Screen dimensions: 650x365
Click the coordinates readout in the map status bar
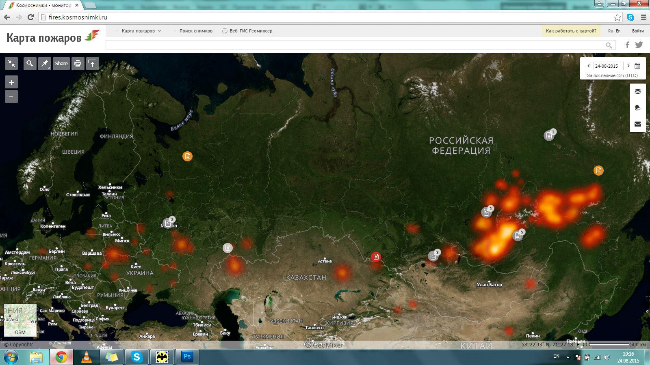click(x=551, y=345)
